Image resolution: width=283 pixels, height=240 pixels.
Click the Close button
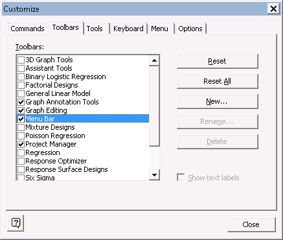click(251, 224)
